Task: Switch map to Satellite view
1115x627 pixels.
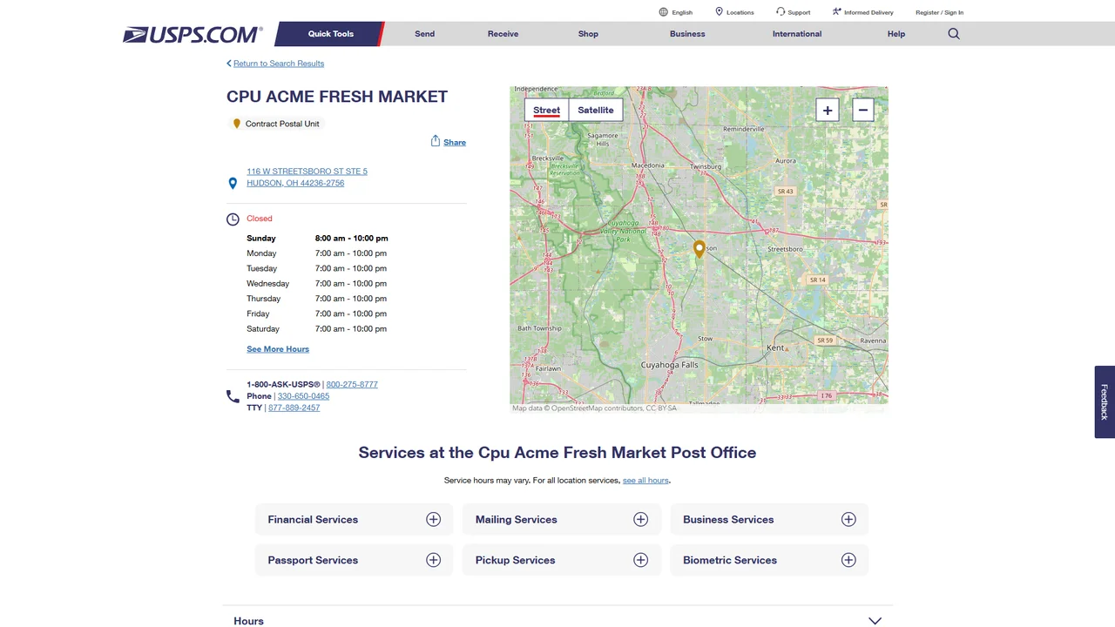Action: click(x=596, y=110)
